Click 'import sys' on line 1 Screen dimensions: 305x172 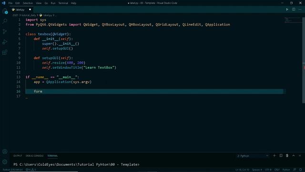(36, 20)
